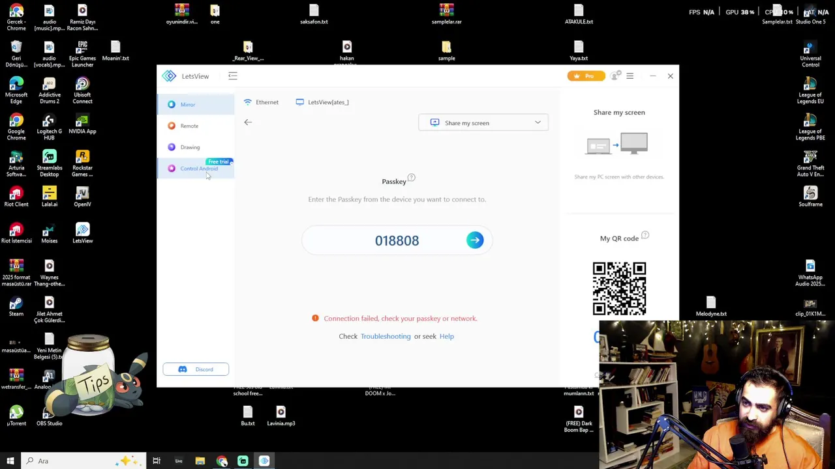Select the saksafon.txt desktop file
Viewport: 835px width, 469px height.
(314, 14)
